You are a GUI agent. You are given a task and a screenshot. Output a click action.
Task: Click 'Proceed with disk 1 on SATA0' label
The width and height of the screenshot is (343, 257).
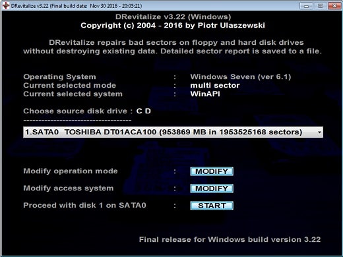coord(84,206)
